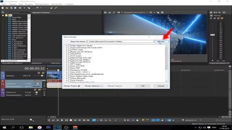
Task: Click the Save project icon in toolbar
Action: (11, 8)
